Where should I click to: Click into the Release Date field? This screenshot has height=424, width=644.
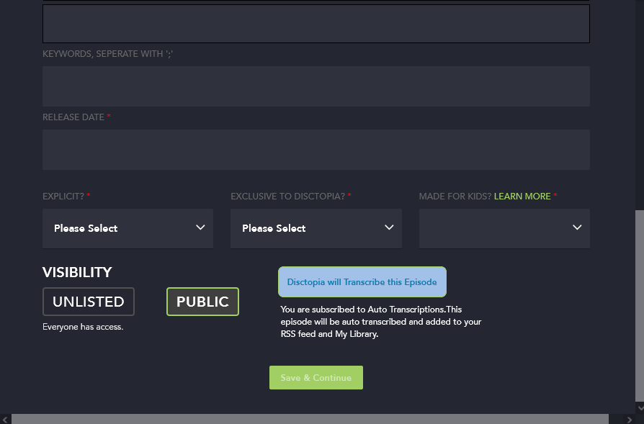pos(316,150)
